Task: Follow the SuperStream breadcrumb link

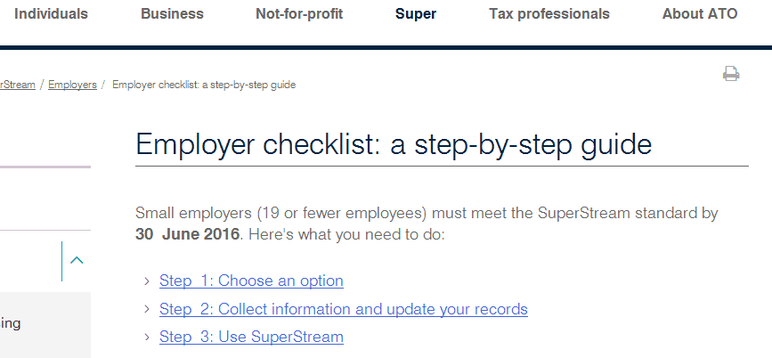Action: pyautogui.click(x=18, y=85)
